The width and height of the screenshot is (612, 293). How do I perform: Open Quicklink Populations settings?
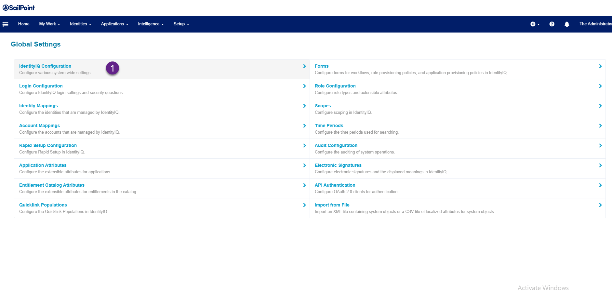tap(43, 205)
